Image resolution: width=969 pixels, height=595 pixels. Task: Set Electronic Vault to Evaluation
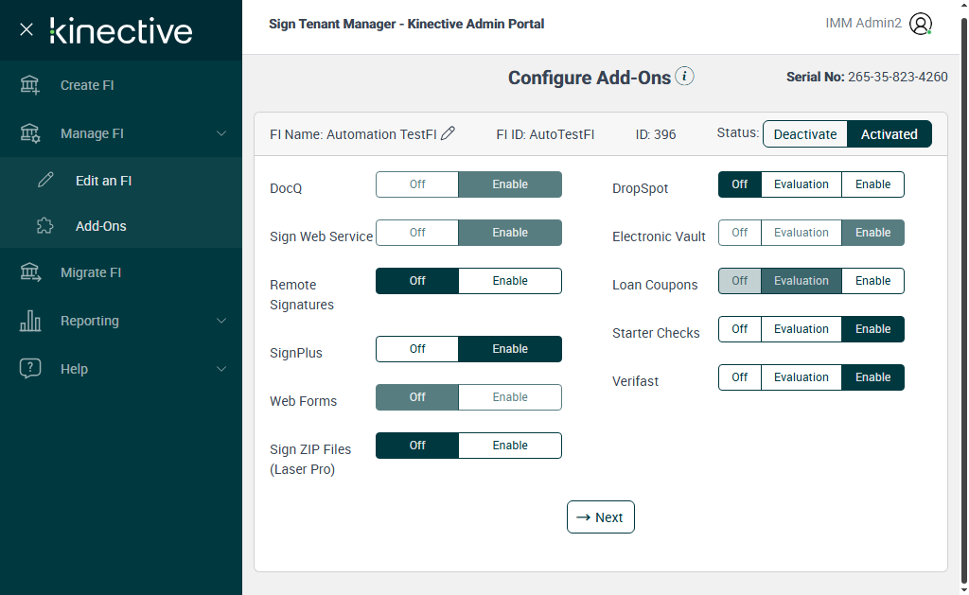click(x=801, y=233)
